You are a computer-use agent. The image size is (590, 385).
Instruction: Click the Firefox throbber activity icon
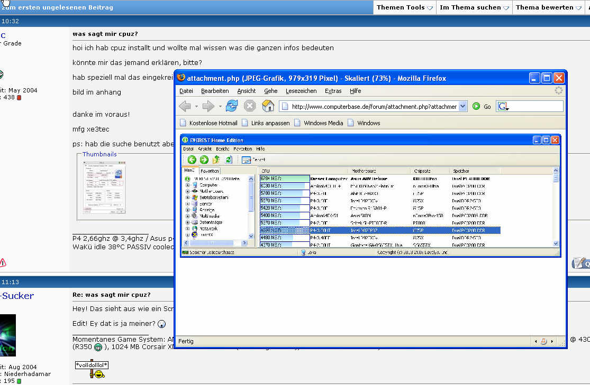(x=558, y=90)
